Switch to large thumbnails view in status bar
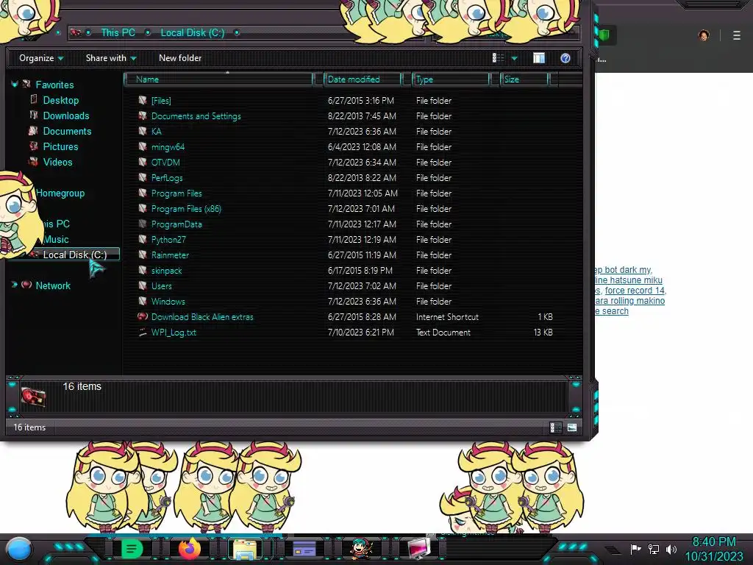 [x=572, y=427]
